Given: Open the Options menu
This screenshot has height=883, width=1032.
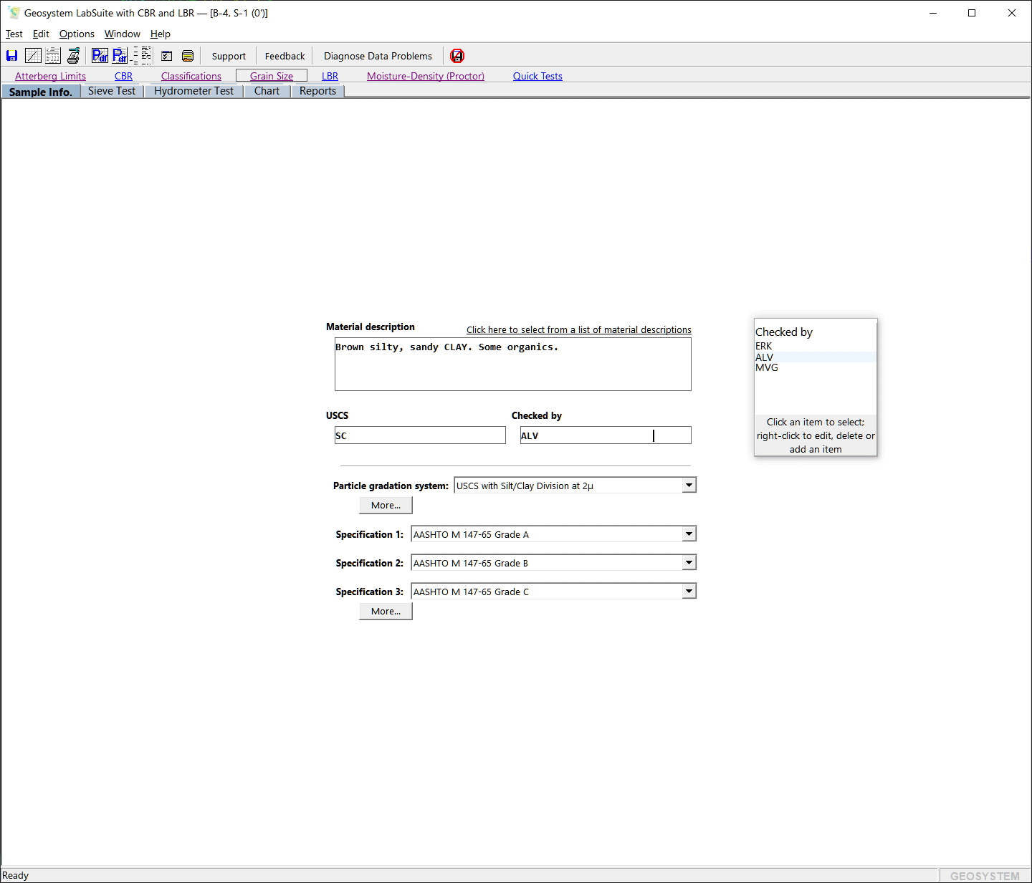Looking at the screenshot, I should 77,34.
